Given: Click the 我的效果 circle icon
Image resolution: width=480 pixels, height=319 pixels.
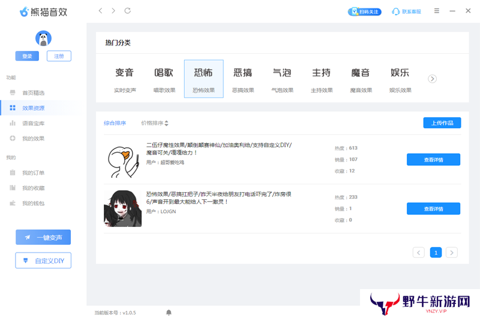Looking at the screenshot, I should pos(13,138).
